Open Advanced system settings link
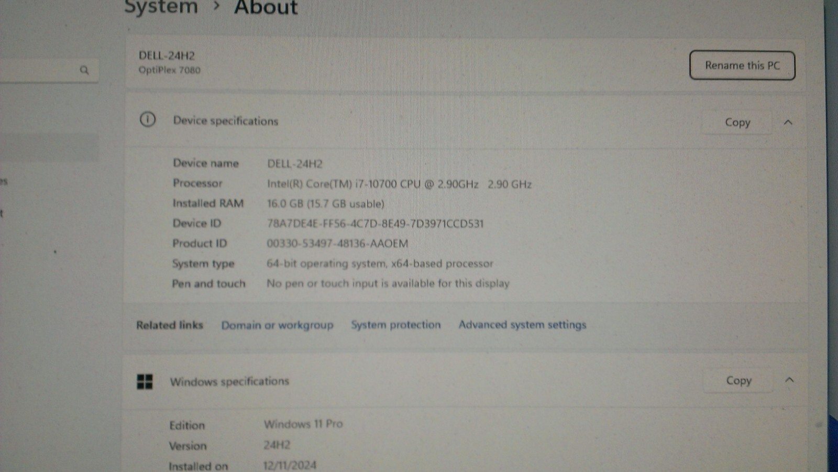The height and width of the screenshot is (472, 838). click(522, 325)
